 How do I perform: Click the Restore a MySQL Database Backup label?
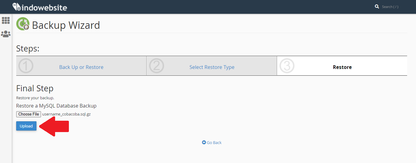tap(56, 106)
